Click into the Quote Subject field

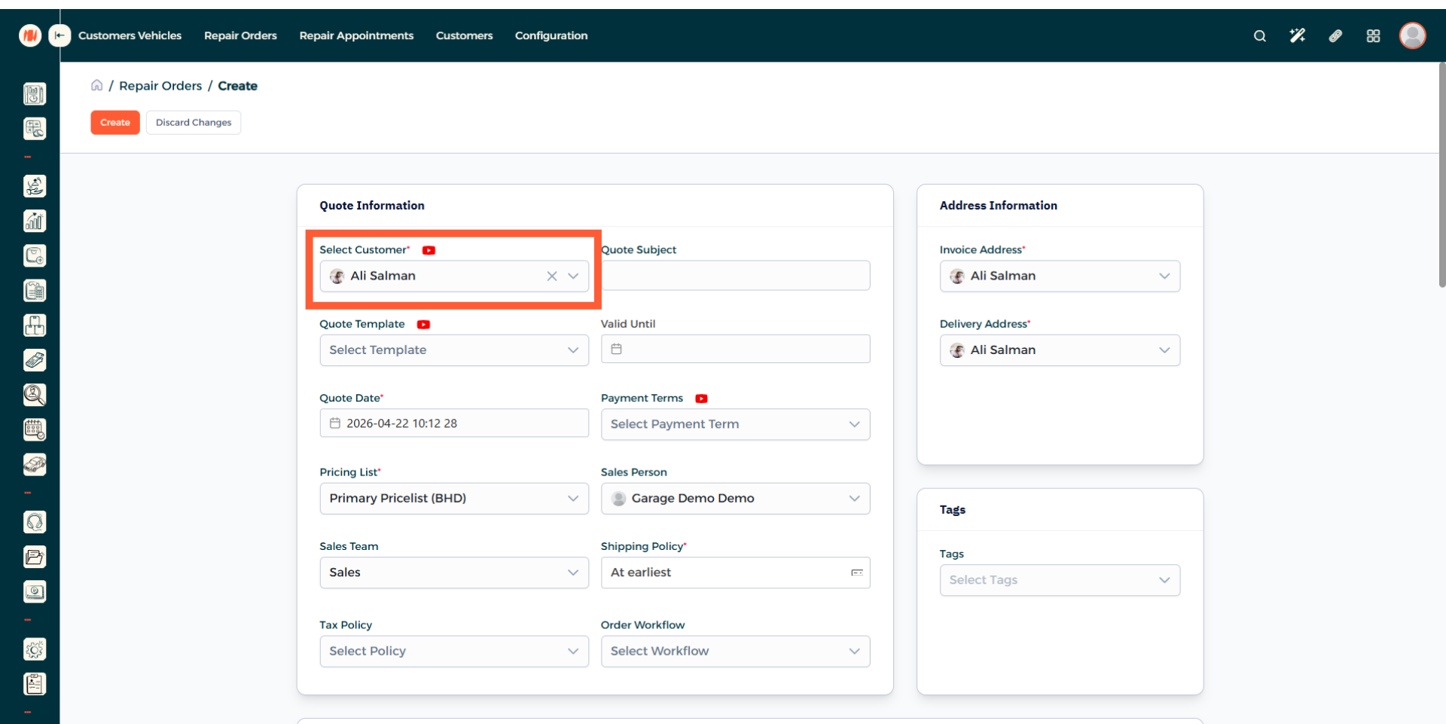tap(735, 276)
